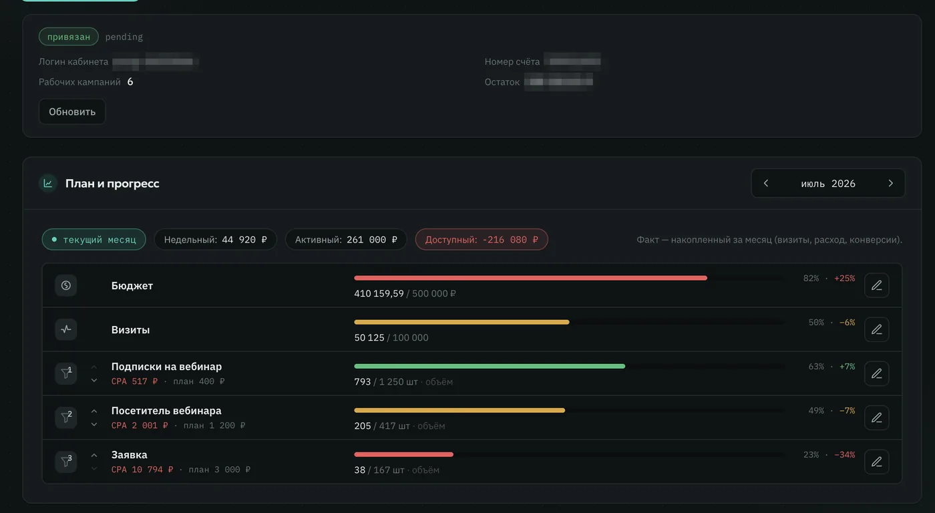This screenshot has width=935, height=513.
Task: Move Посетитель вебинара up with arrow
Action: (94, 411)
